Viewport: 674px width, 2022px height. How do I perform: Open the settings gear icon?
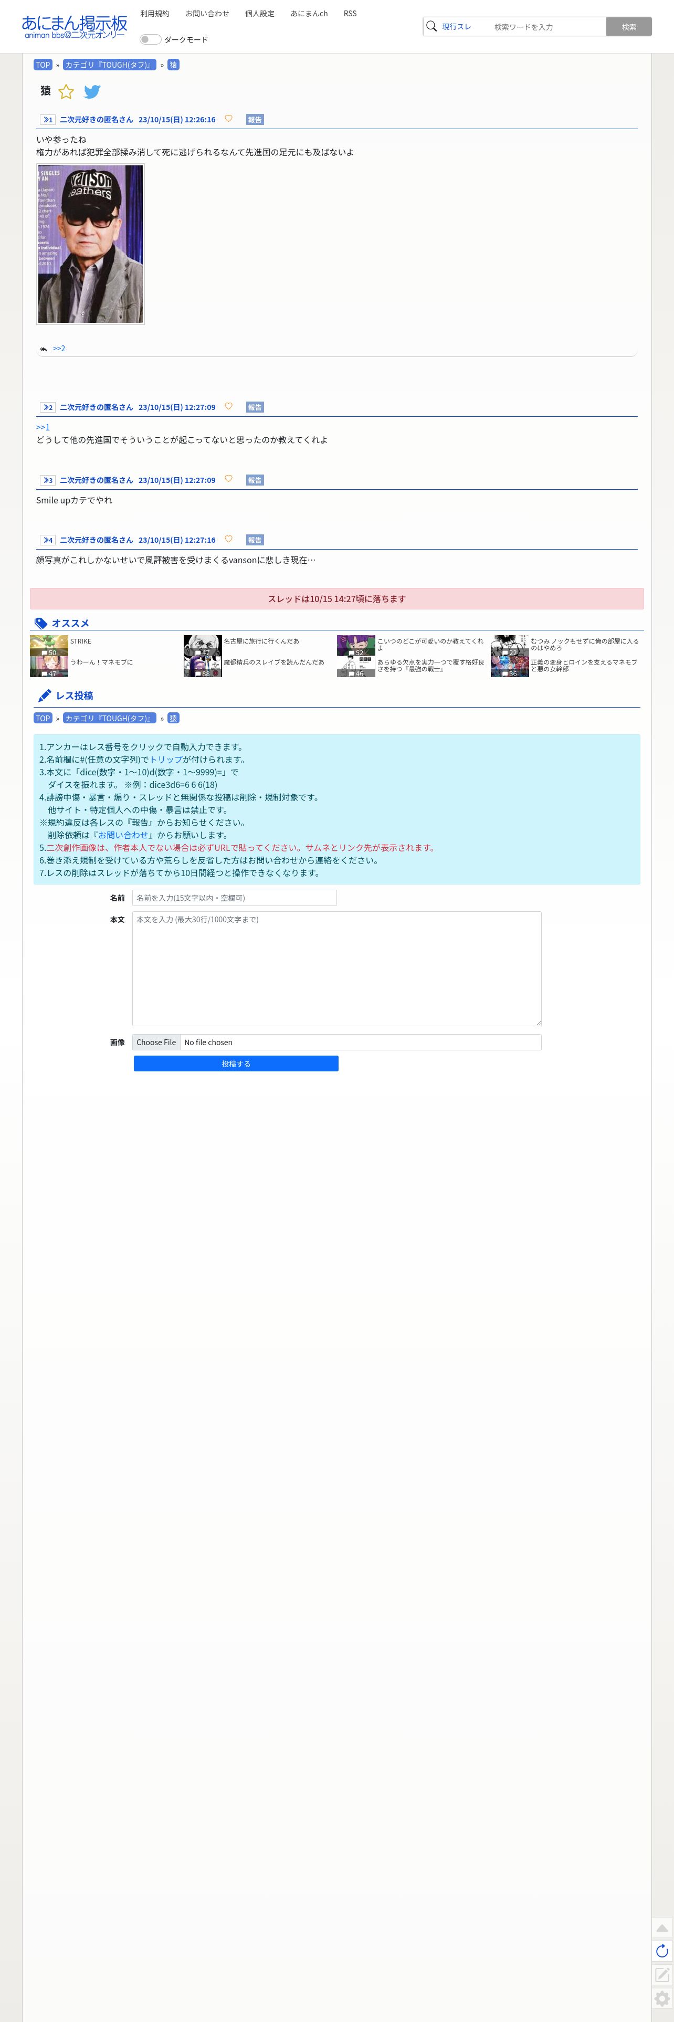[x=662, y=1998]
